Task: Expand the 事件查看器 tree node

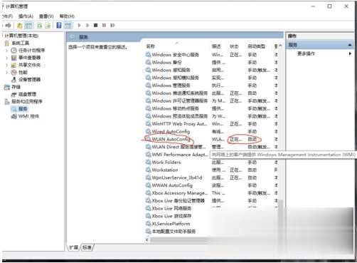Action: click(6, 58)
